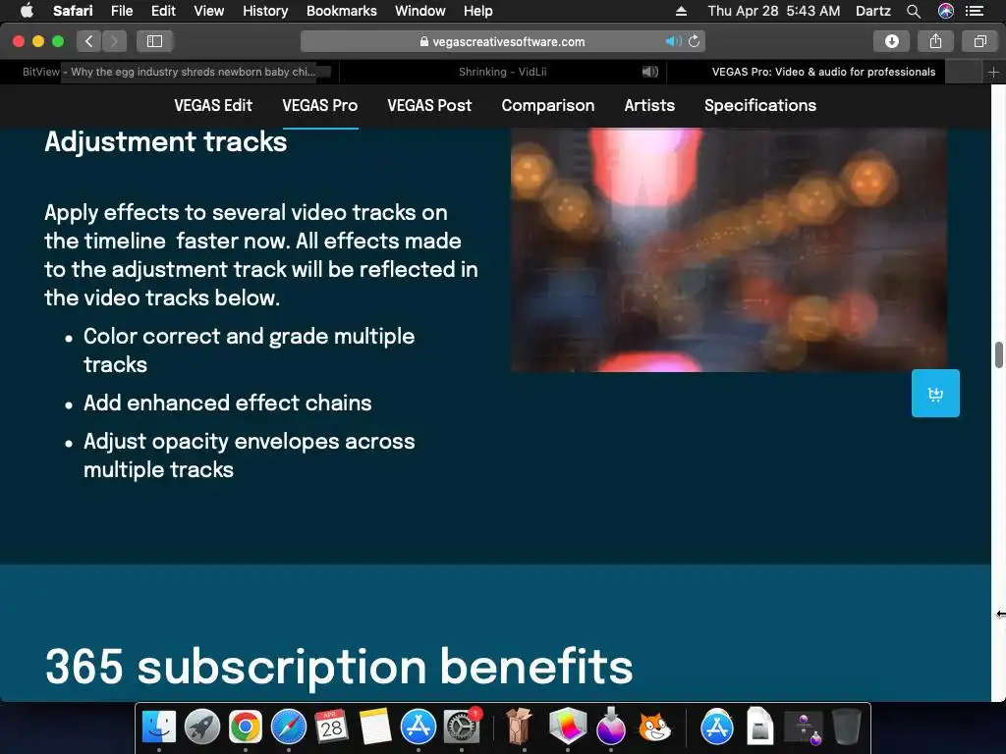Click the Dartz user name in menu bar
Screen dimensions: 1006x754
point(872,11)
